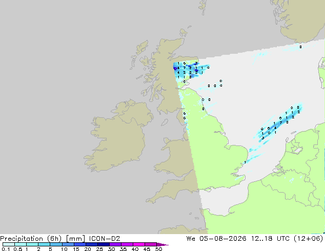This screenshot has height=251, width=325.
Task: Click the 2 mm cyan legend swatch
Action: (x=44, y=244)
